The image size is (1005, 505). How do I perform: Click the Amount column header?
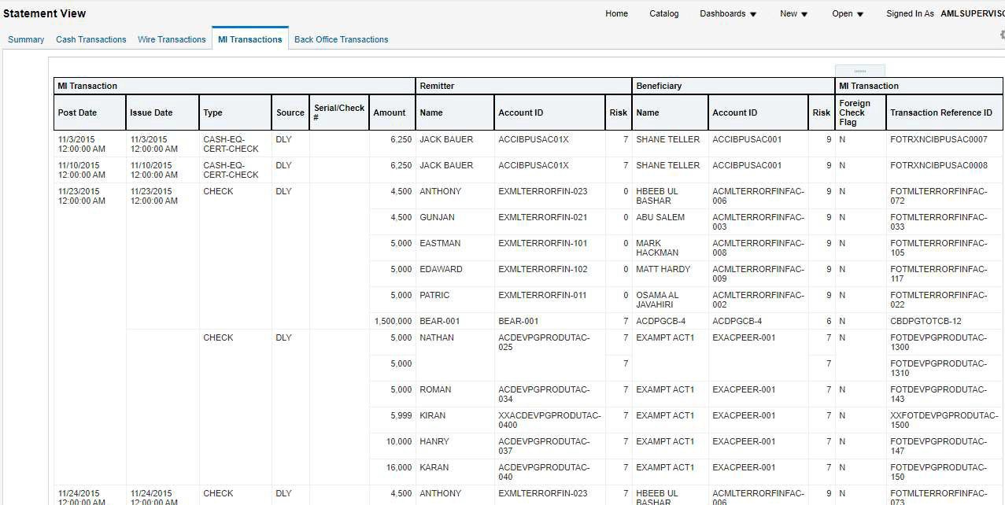390,112
